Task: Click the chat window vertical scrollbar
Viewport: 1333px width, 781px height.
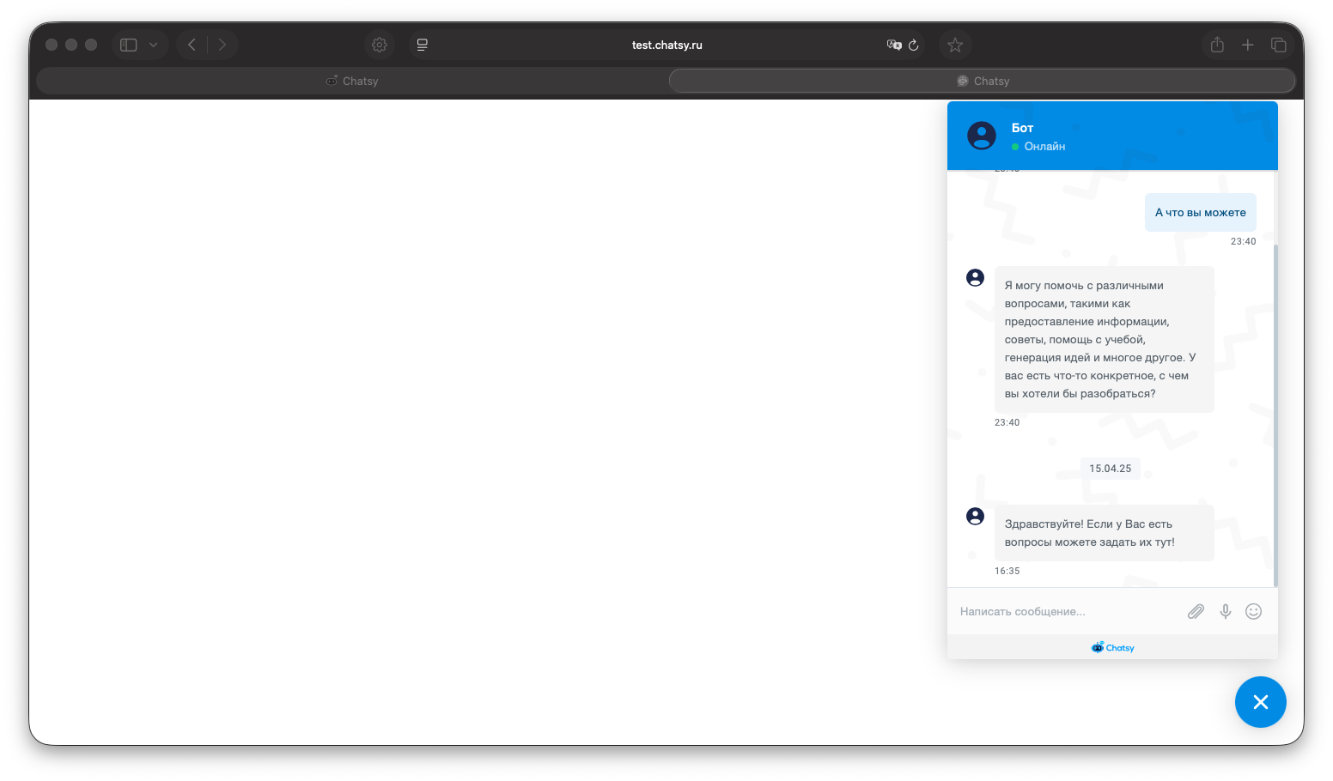Action: pyautogui.click(x=1275, y=412)
